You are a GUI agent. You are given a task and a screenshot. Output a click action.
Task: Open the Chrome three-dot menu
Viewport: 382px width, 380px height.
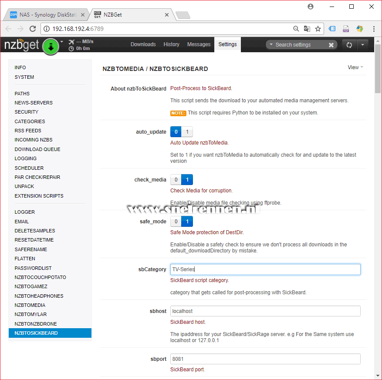[x=374, y=29]
